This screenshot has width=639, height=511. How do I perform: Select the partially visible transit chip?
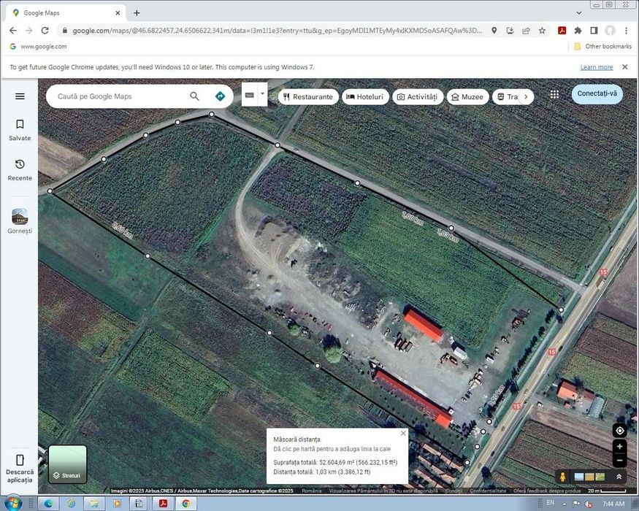click(505, 97)
